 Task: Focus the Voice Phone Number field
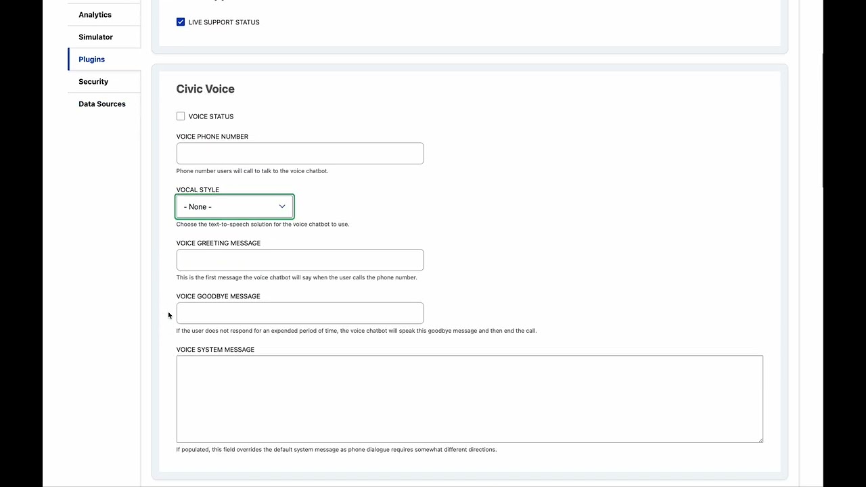click(300, 154)
